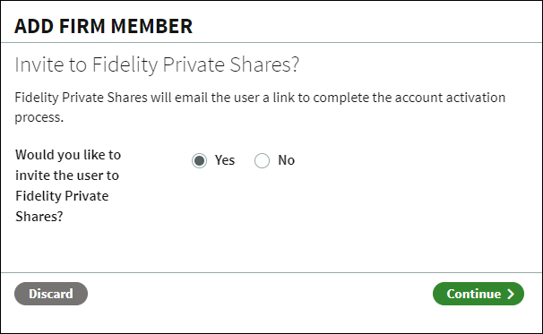Click the "Would you like to" question line
This screenshot has height=334, width=543.
68,155
